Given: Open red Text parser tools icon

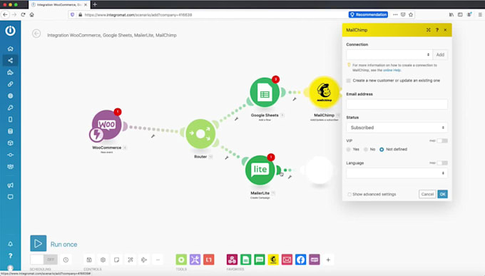Looking at the screenshot, I should coord(209,260).
